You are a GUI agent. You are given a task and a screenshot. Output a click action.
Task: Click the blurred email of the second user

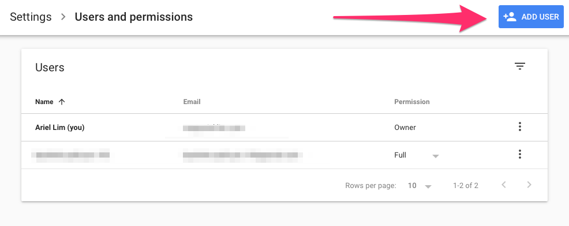(243, 155)
